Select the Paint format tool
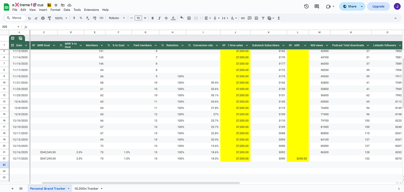 49,18
